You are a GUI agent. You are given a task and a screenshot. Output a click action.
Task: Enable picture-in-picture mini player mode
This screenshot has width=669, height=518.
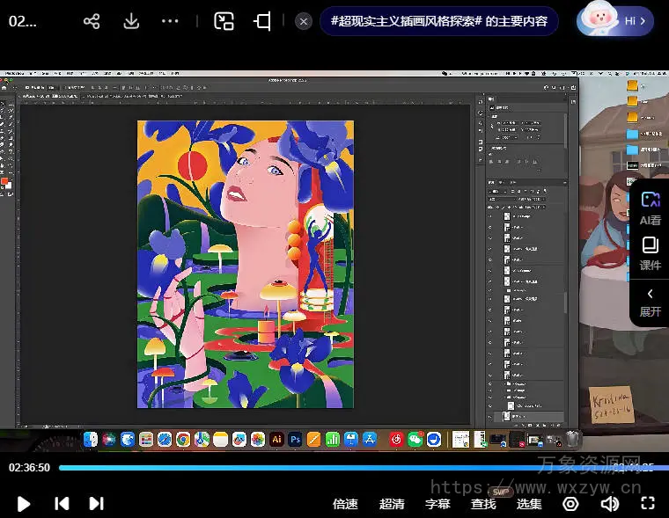(x=224, y=21)
